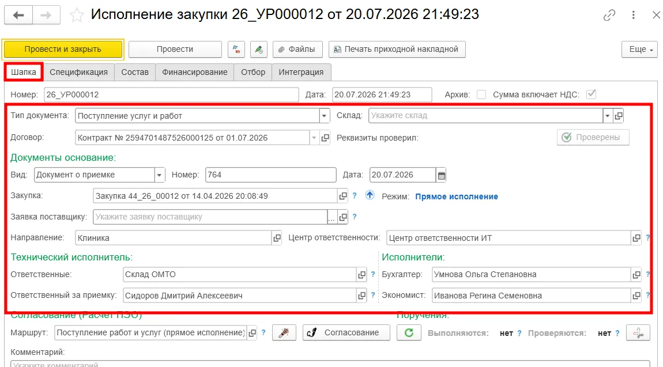Viewport: 663px width, 367px height.
Task: Click into the Номер field 26_УР000012
Action: pos(171,94)
